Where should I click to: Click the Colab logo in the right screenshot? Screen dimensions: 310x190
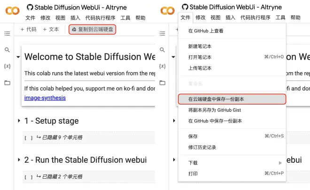(x=167, y=10)
